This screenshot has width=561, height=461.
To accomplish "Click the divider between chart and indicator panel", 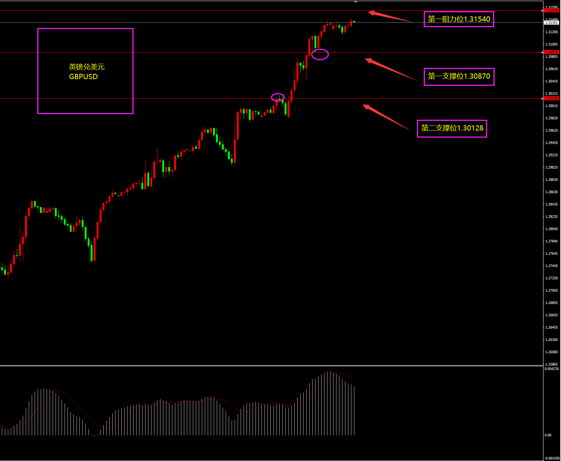I will [261, 366].
